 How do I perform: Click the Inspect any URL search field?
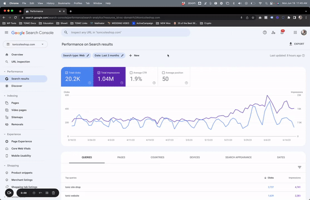pos(126,32)
